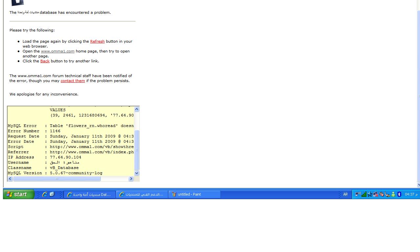The width and height of the screenshot is (420, 252).
Task: Click the Safely Remove Hardware tray icon
Action: coord(387,194)
